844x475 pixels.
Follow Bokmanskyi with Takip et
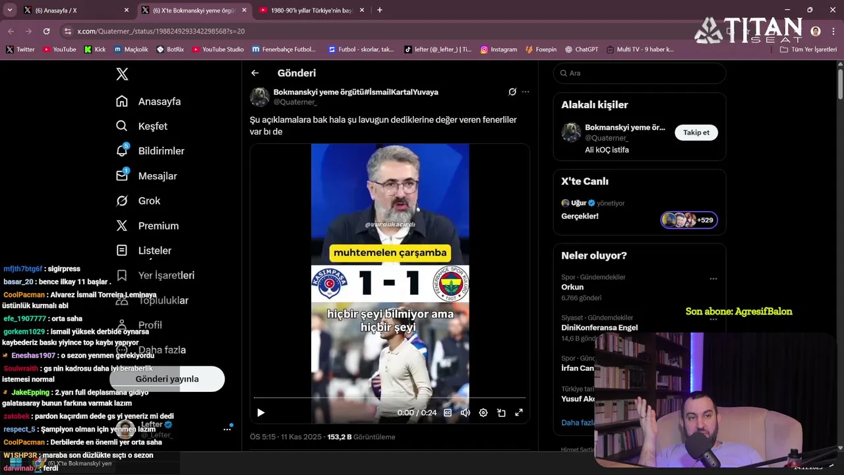(x=696, y=133)
